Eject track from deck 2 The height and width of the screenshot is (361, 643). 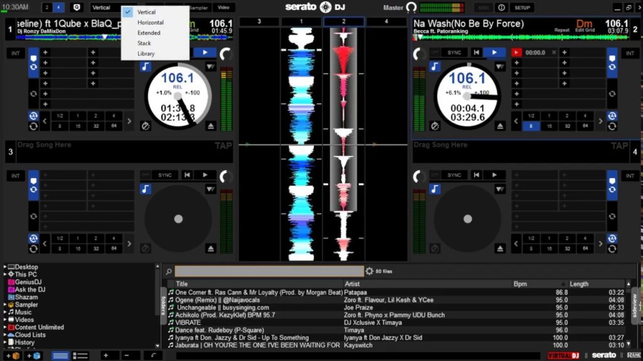tap(499, 126)
